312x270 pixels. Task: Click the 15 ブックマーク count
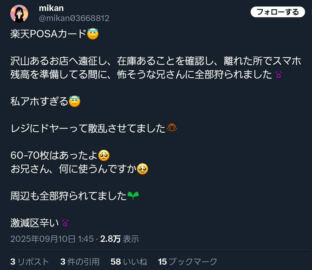click(x=187, y=261)
